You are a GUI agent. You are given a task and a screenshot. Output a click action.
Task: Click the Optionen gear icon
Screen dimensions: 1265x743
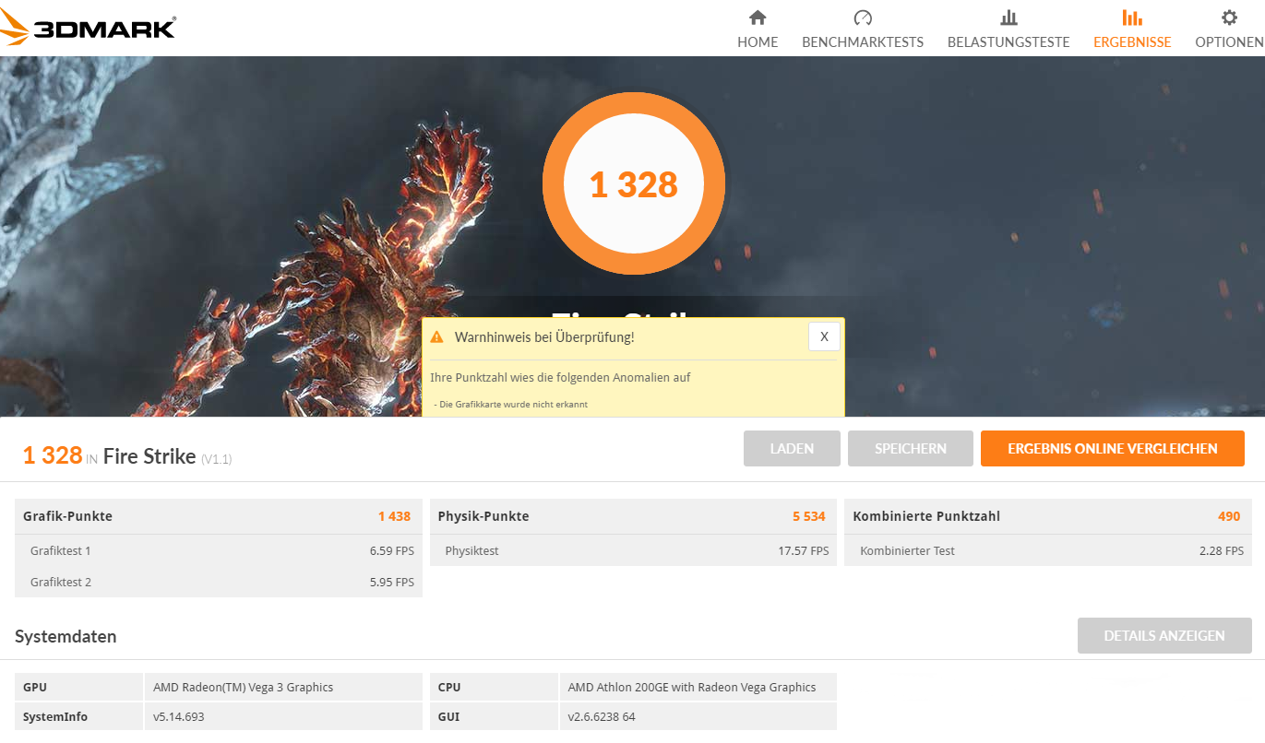click(x=1229, y=18)
